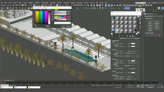
Task: Toggle the Percent Snap button
Action: [x=66, y=5]
